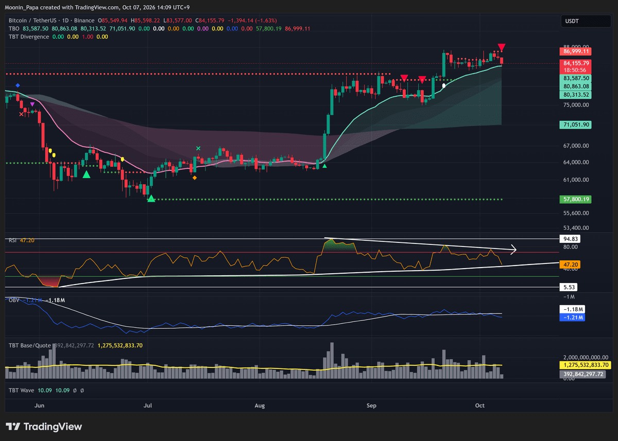Select the 75,000.00 price scale tick

577,105
